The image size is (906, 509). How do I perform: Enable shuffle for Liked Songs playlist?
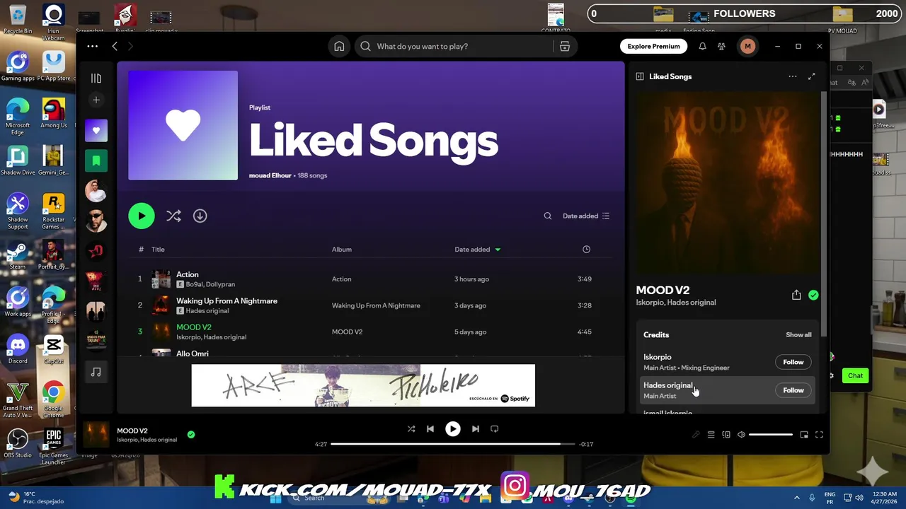[x=173, y=216]
